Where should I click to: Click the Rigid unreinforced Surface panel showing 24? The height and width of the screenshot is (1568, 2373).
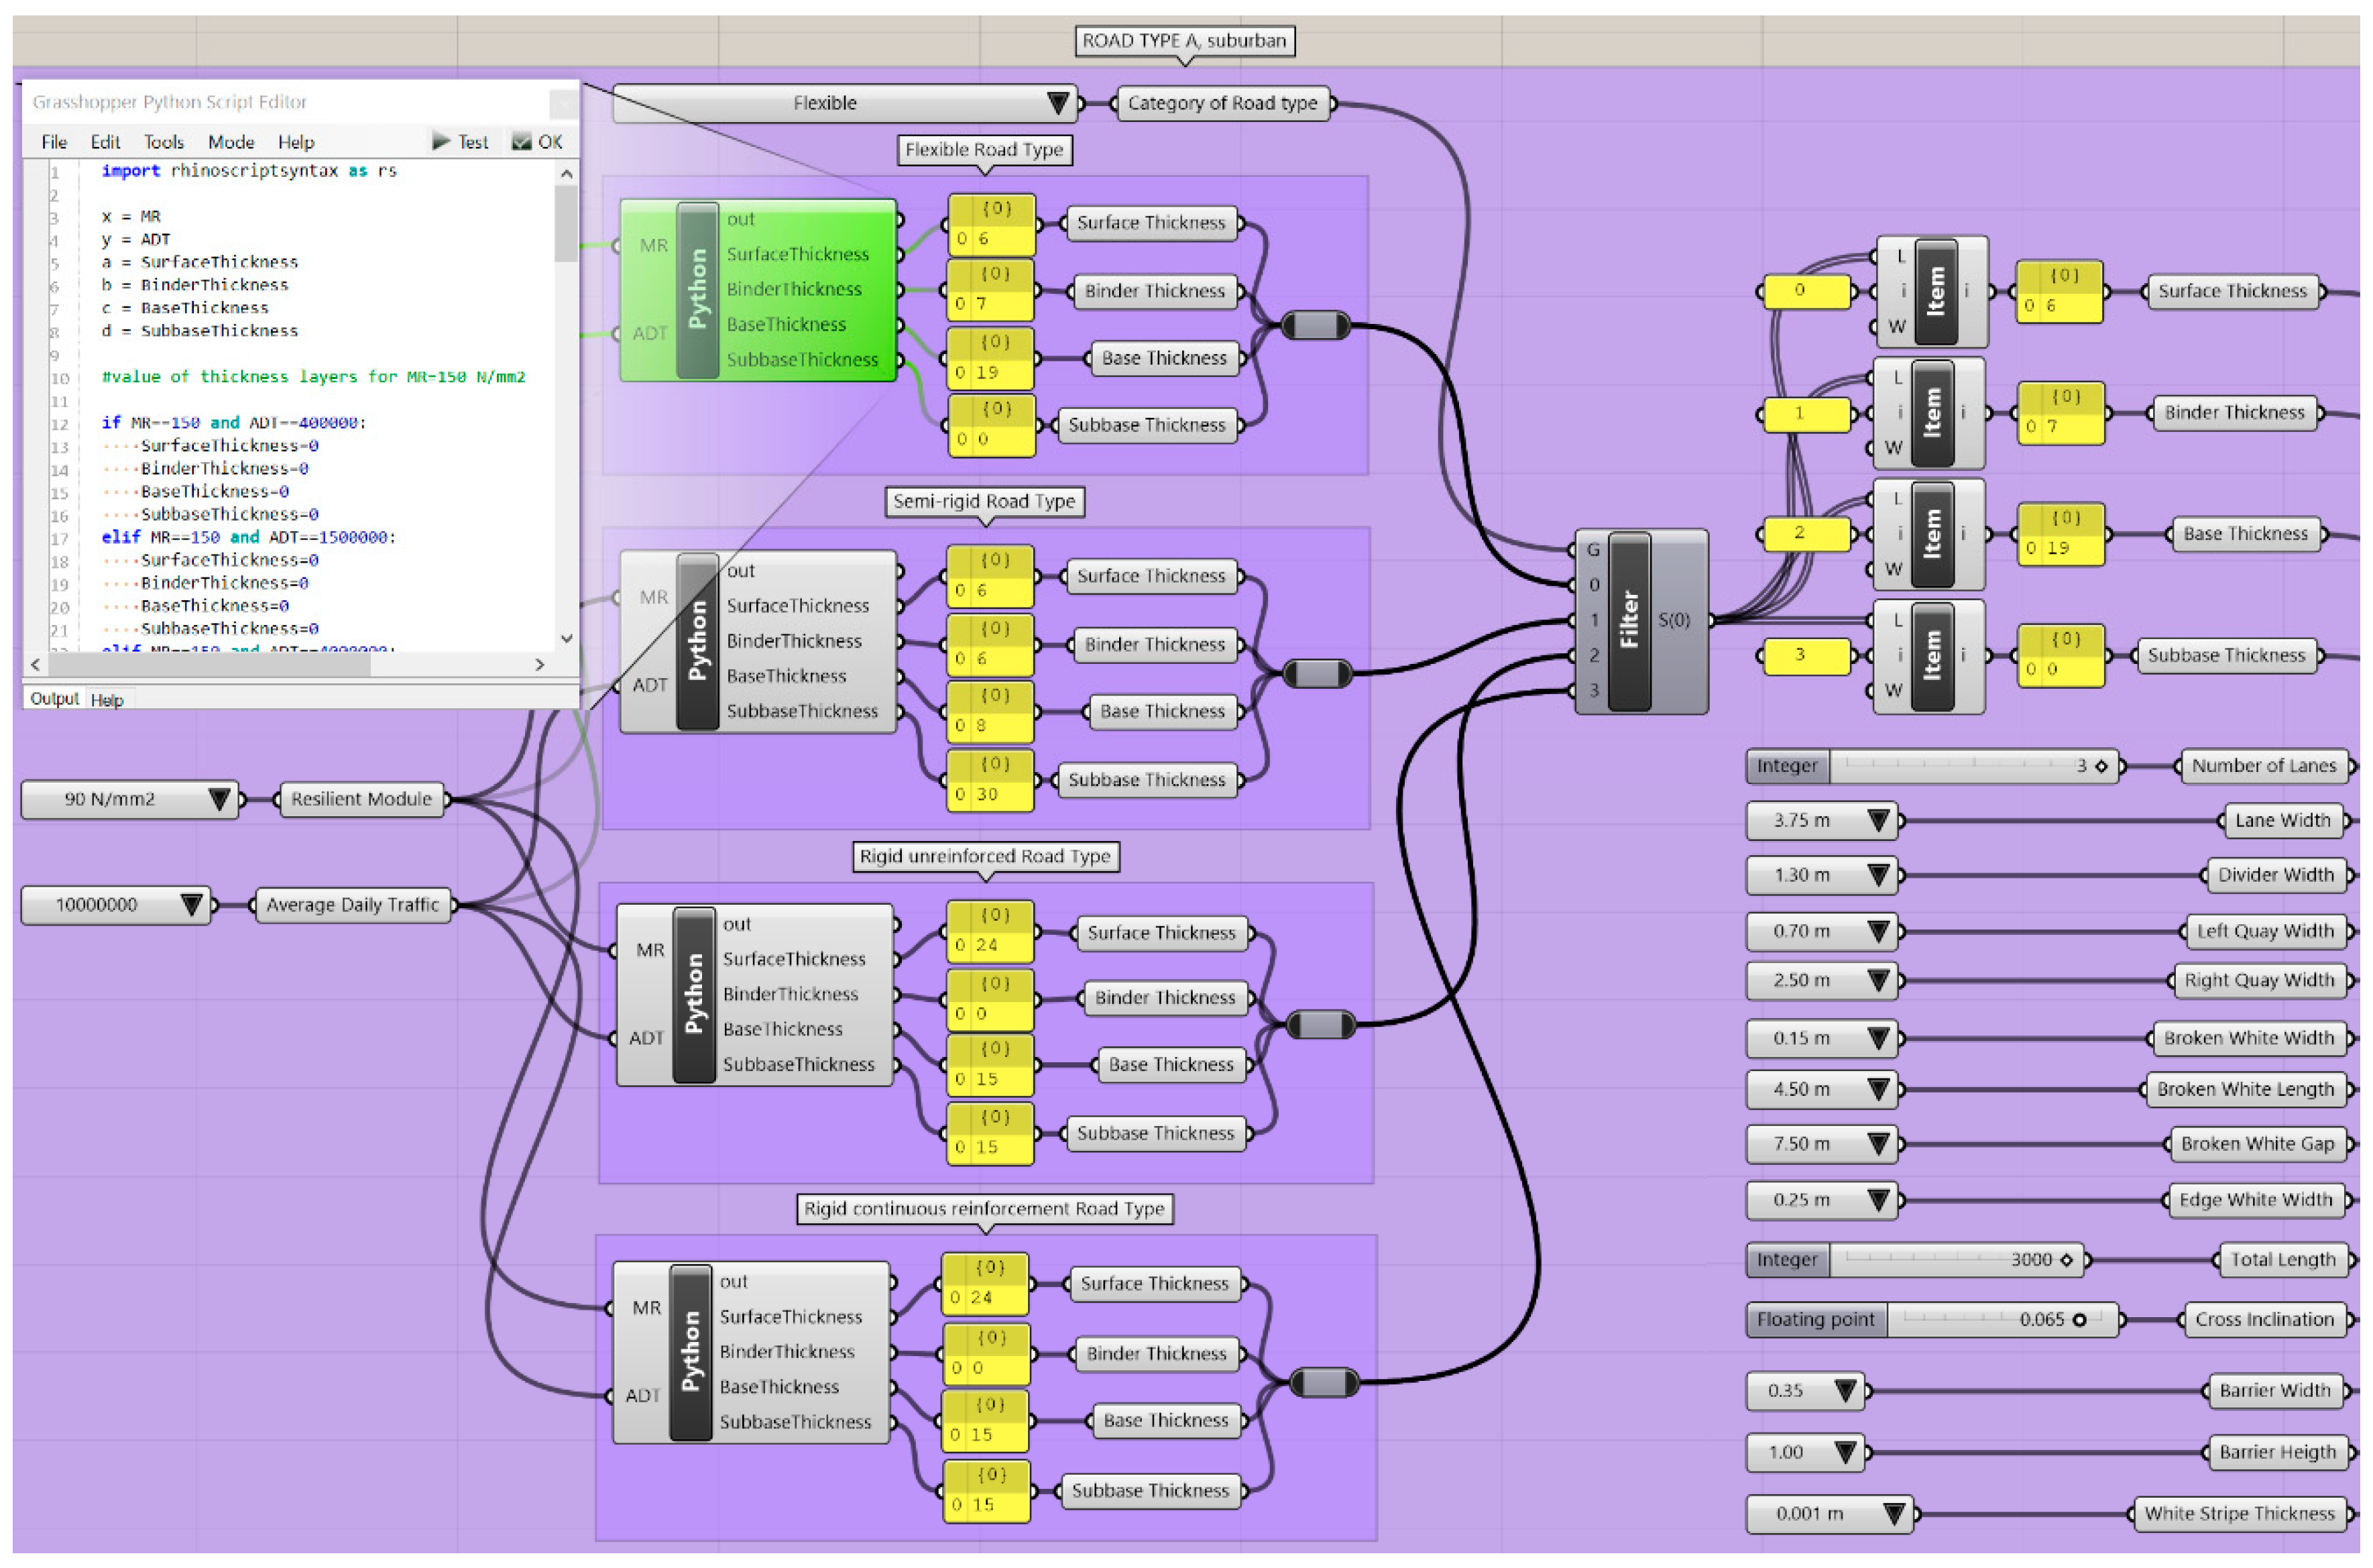pos(990,932)
